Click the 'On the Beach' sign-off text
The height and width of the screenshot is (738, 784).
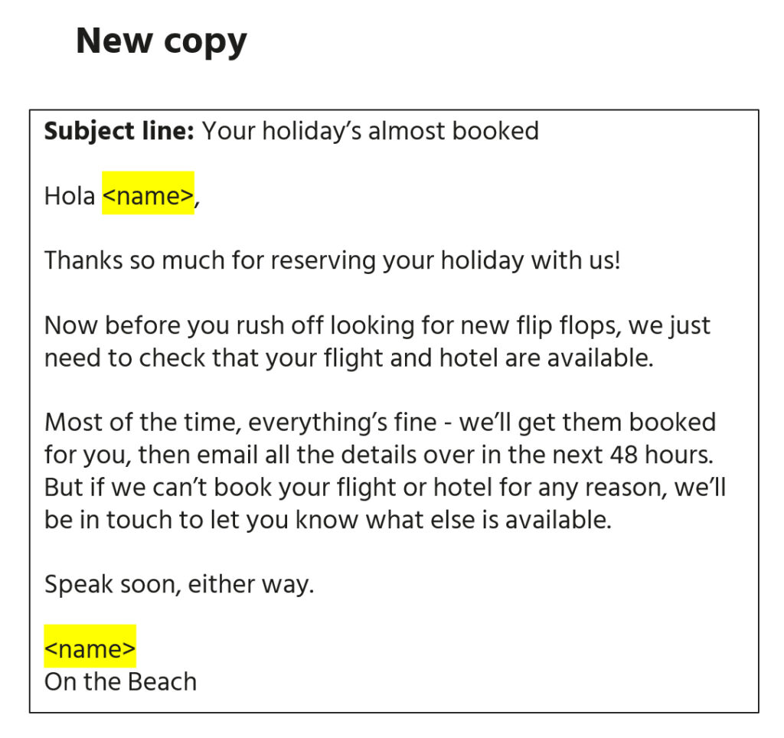point(120,682)
